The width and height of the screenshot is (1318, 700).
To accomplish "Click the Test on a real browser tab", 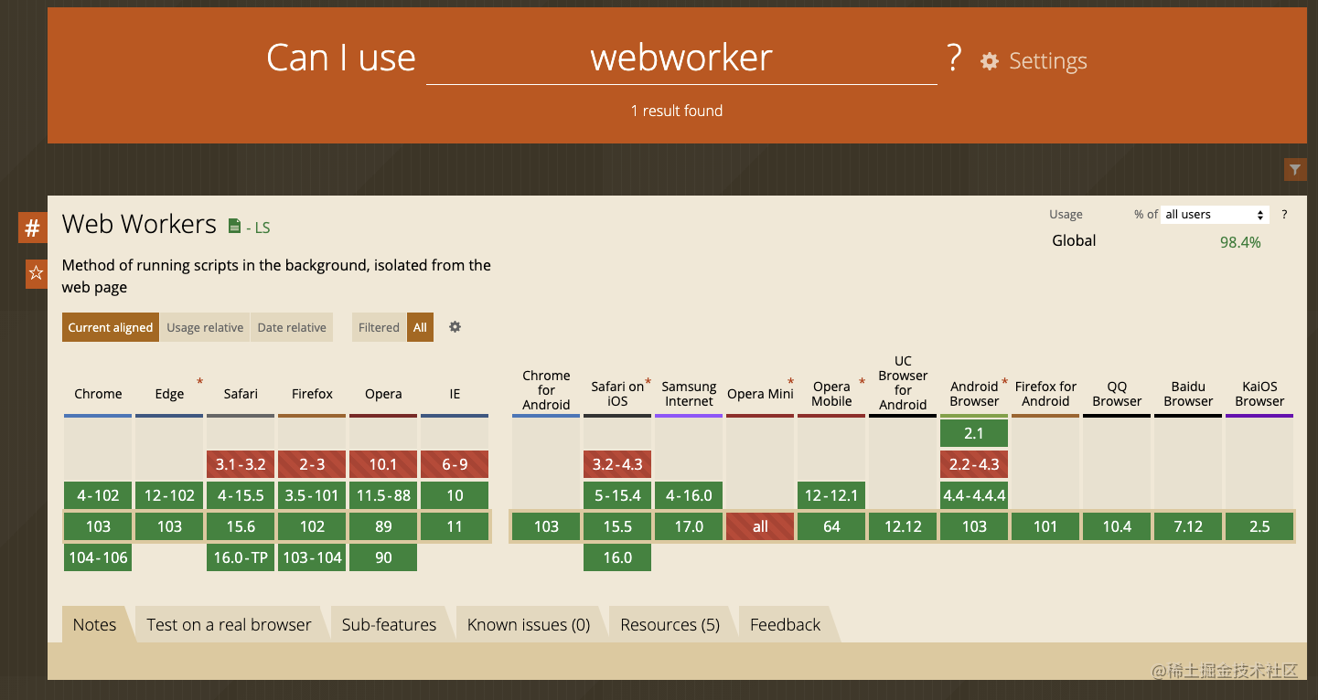I will (x=229, y=625).
